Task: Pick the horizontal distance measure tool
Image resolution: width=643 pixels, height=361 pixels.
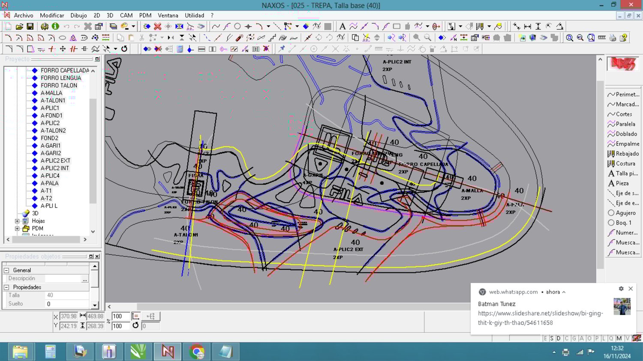Action: pyautogui.click(x=527, y=26)
